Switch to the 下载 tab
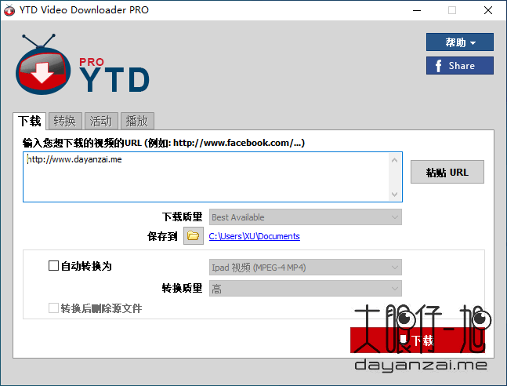This screenshot has width=507, height=386. coord(30,121)
